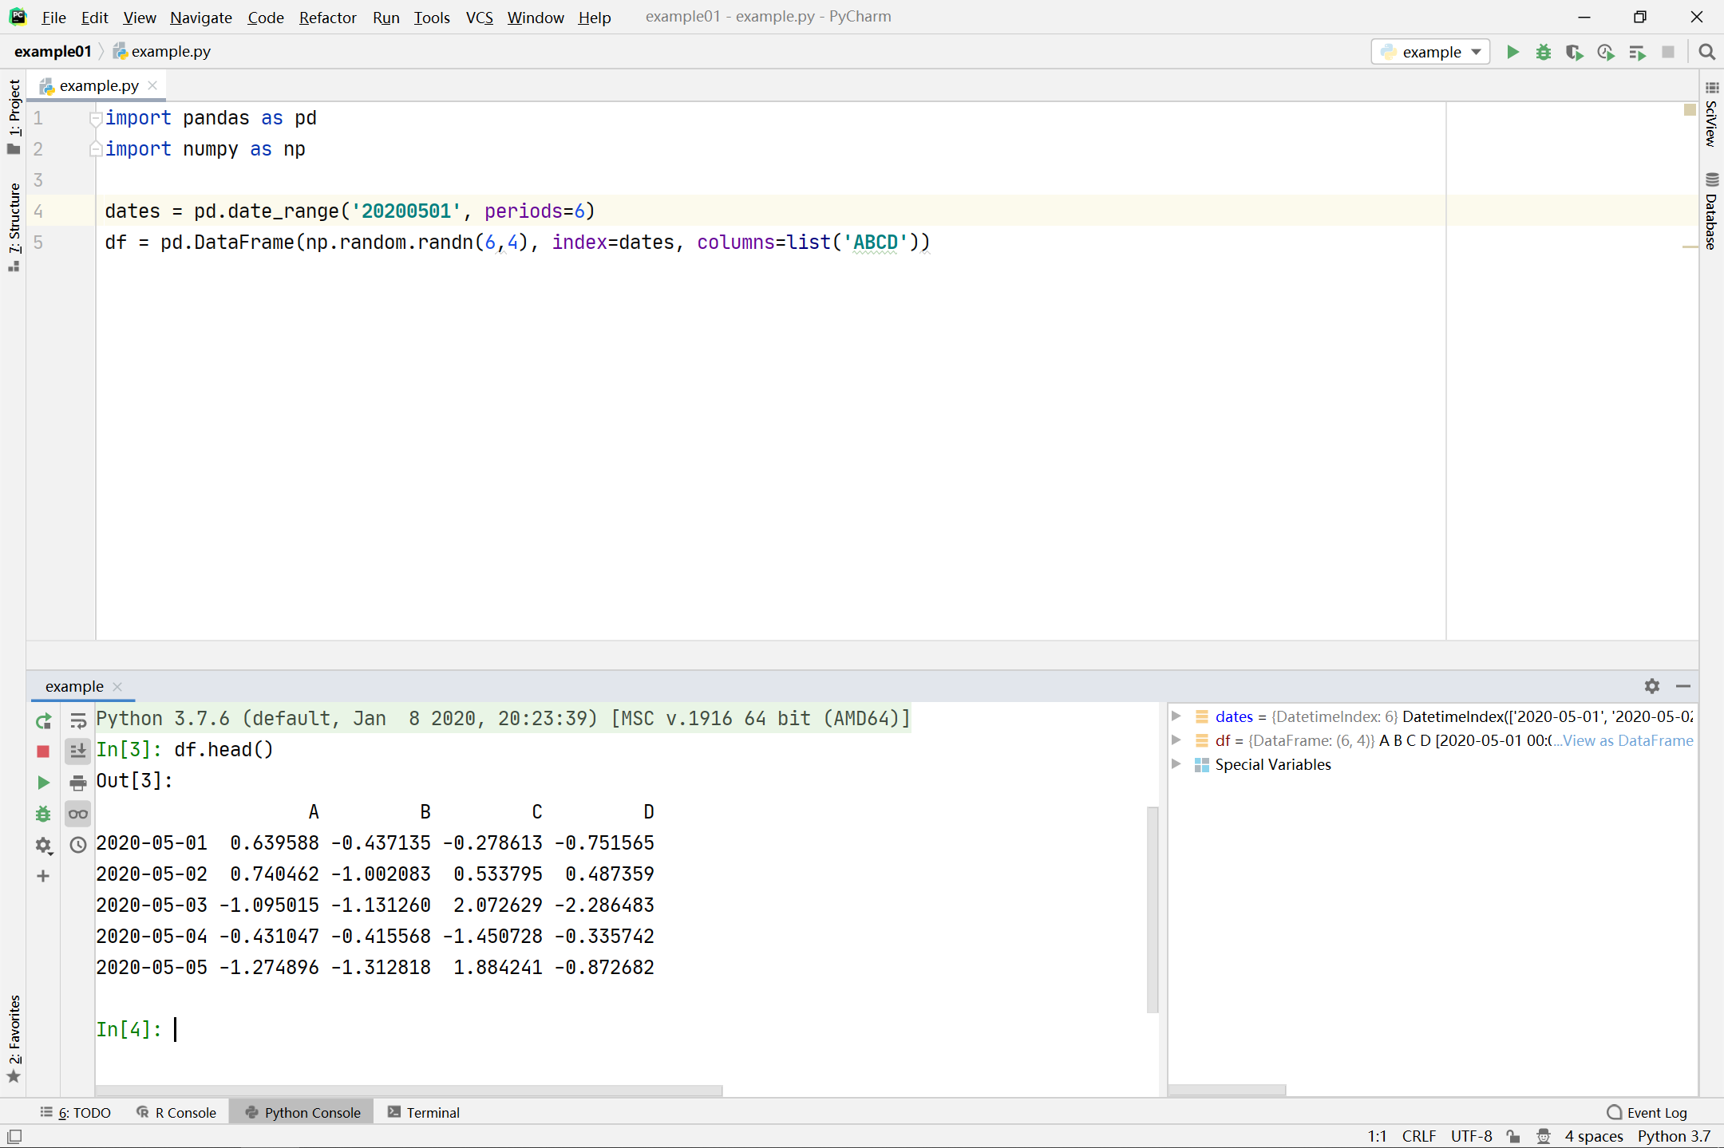The height and width of the screenshot is (1148, 1724).
Task: Toggle soft-wrap in the console output
Action: [x=78, y=721]
